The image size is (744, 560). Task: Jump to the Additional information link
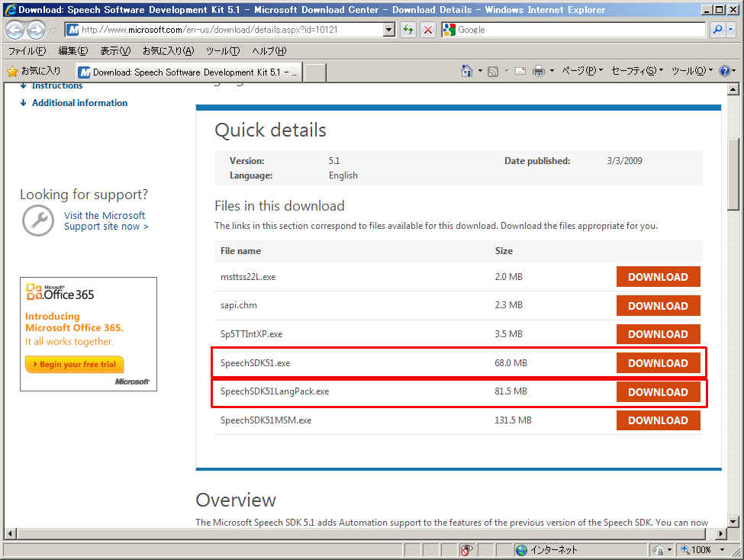tap(79, 103)
